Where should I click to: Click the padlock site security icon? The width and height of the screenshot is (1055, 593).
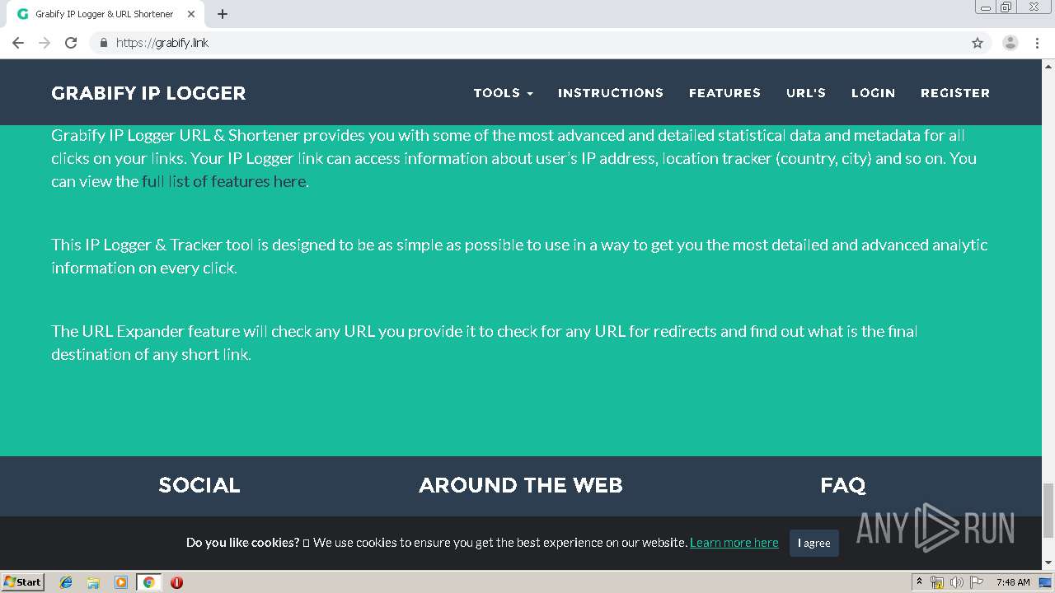(103, 43)
